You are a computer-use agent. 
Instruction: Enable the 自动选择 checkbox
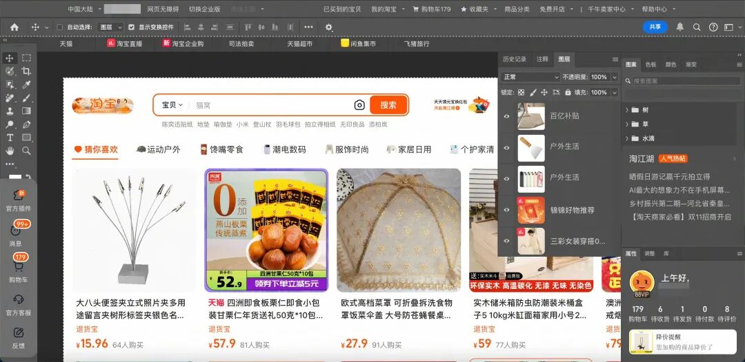[x=60, y=28]
